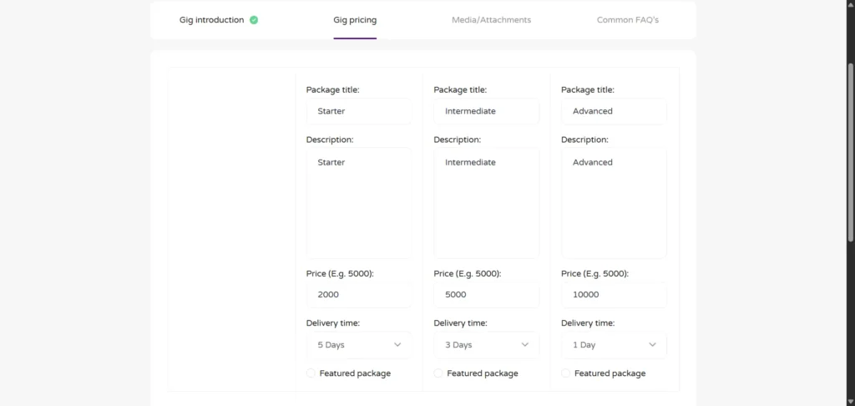Enable Featured package for Starter

pyautogui.click(x=311, y=373)
